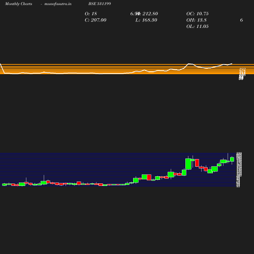
Task: Click the munafasutra.in site label
Action: click(x=58, y=4)
